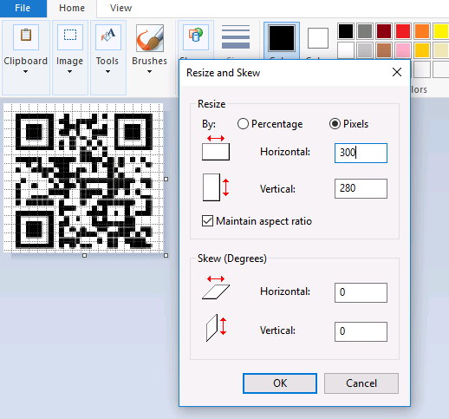This screenshot has height=419, width=449.
Task: Select Color 1 black swatch
Action: click(x=282, y=38)
